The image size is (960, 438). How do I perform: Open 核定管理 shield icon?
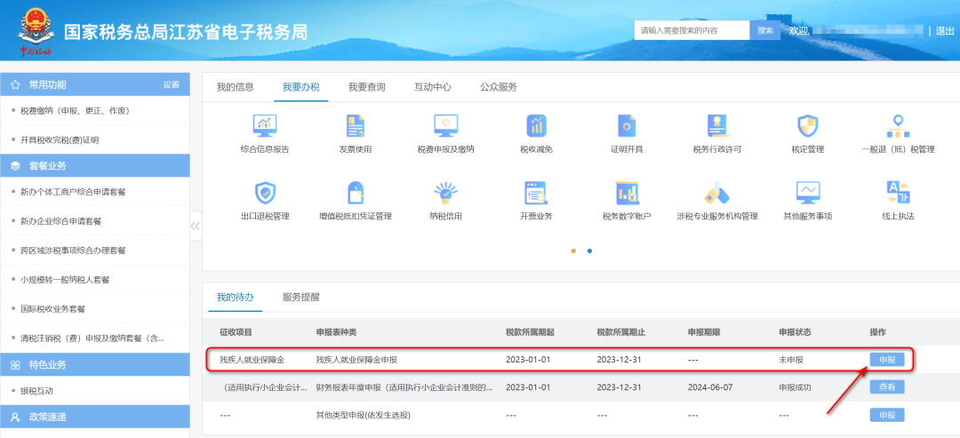807,125
